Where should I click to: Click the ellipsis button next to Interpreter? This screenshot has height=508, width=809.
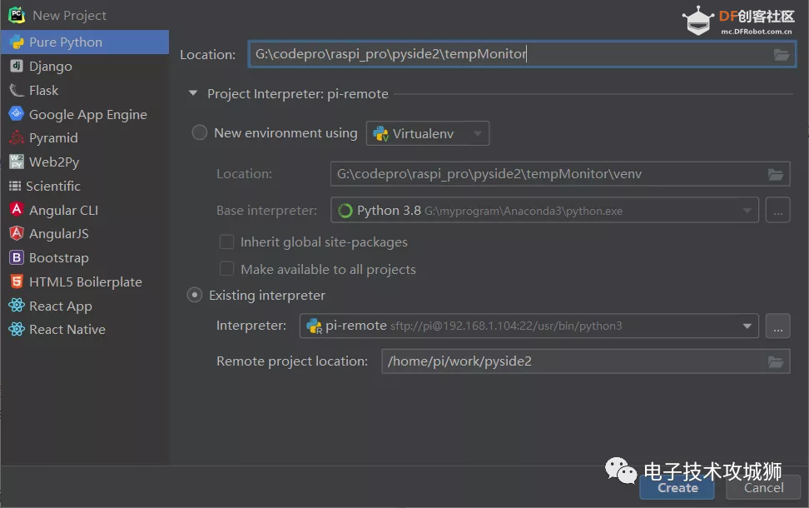tap(777, 326)
